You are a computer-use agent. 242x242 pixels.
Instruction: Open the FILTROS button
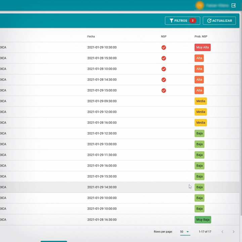point(182,21)
